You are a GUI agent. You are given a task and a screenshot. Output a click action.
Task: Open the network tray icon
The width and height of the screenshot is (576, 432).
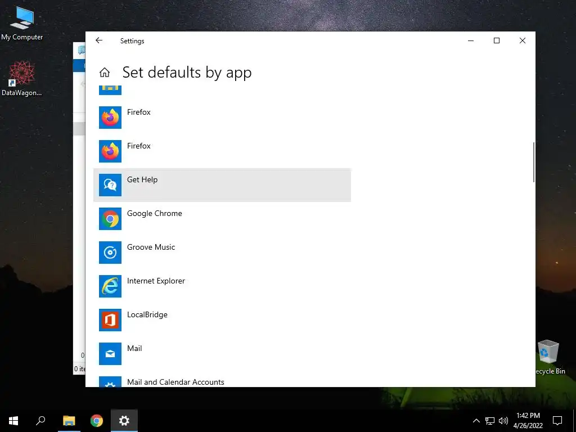click(x=490, y=421)
